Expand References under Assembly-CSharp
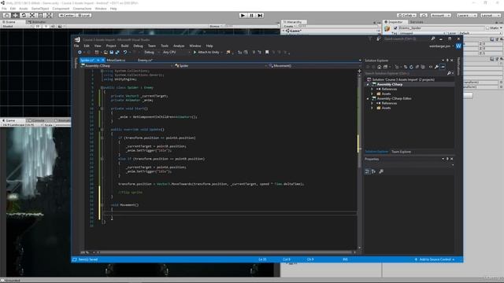 tap(372, 89)
